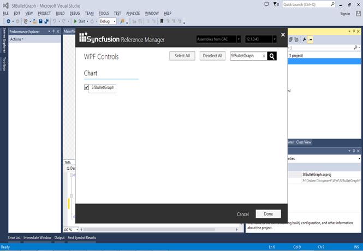Viewport: 363px width, 251px height.
Task: Open the Assemblies from GAC dropdown
Action: [x=239, y=39]
